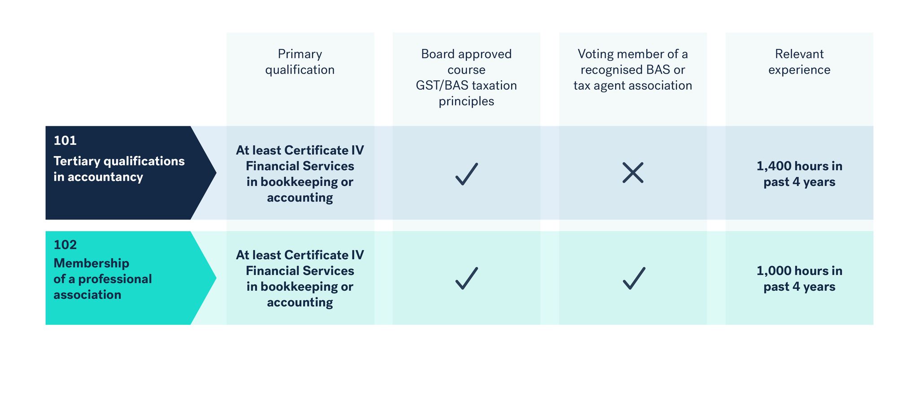Click the X mark in row 101
Image resolution: width=919 pixels, height=402 pixels.
pyautogui.click(x=633, y=173)
